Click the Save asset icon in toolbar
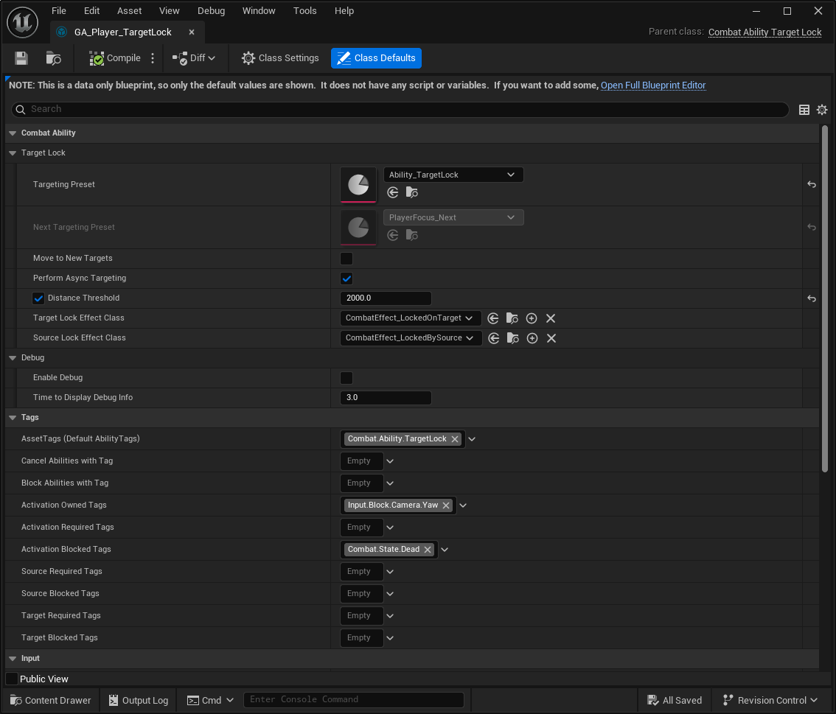The height and width of the screenshot is (714, 836). click(21, 58)
